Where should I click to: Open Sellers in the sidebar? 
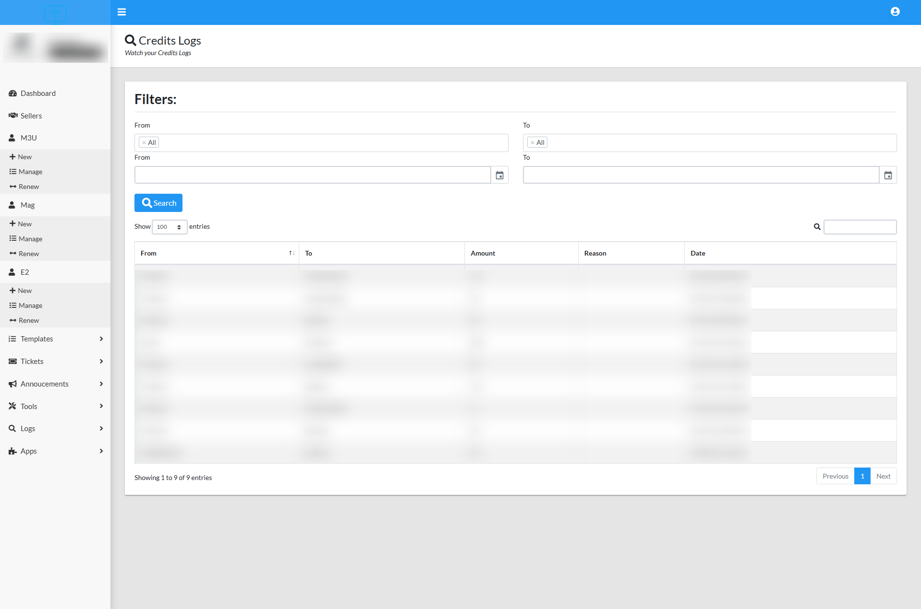tap(31, 116)
